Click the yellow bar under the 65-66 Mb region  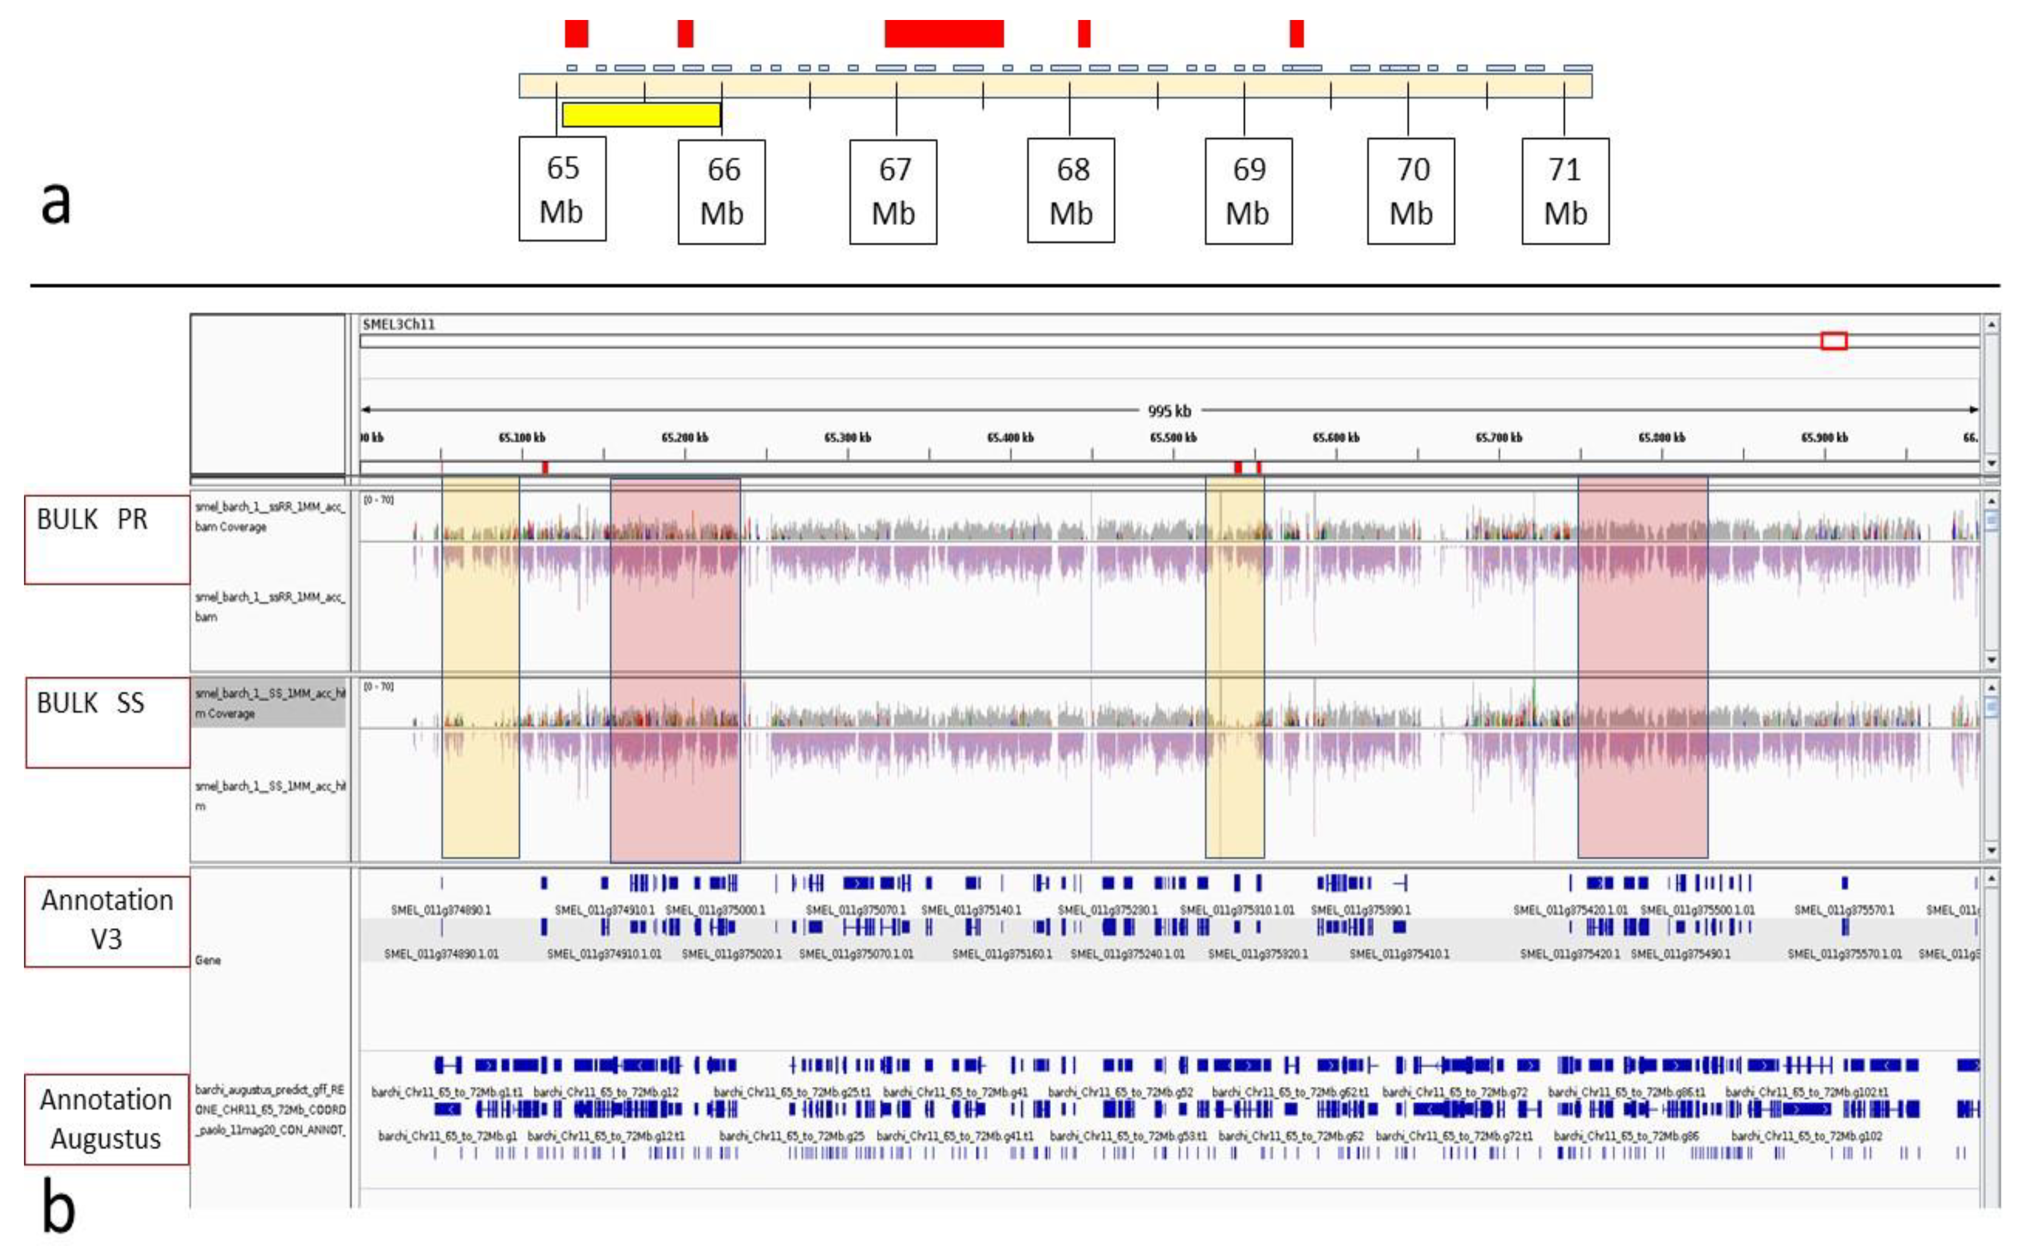[641, 115]
